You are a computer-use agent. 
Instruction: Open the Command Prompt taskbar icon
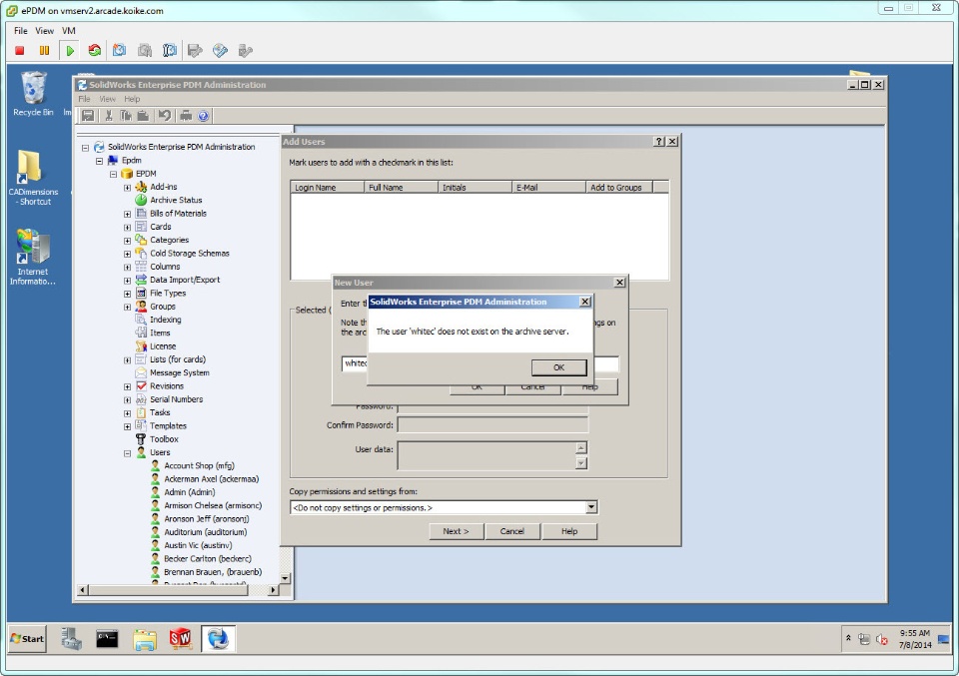(107, 639)
